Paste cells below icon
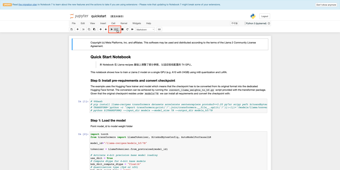340x170 pixels. (94, 29)
